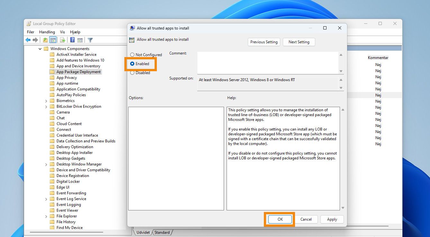Click the dialog's title bar policy icon

pyautogui.click(x=132, y=28)
